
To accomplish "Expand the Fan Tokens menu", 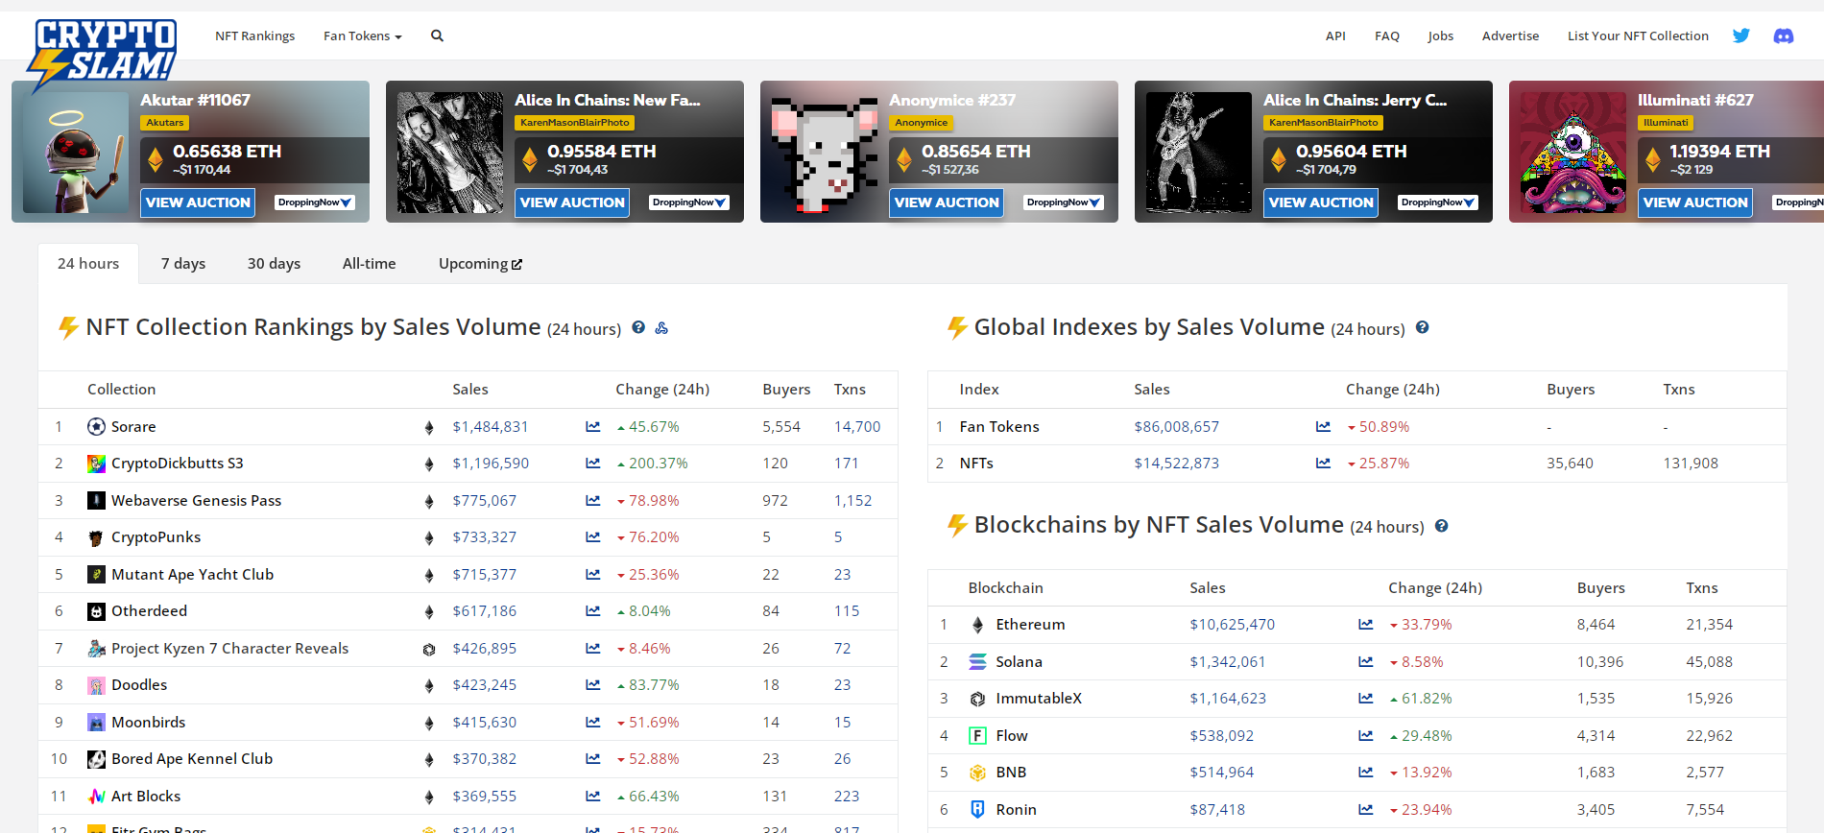I will tap(362, 36).
